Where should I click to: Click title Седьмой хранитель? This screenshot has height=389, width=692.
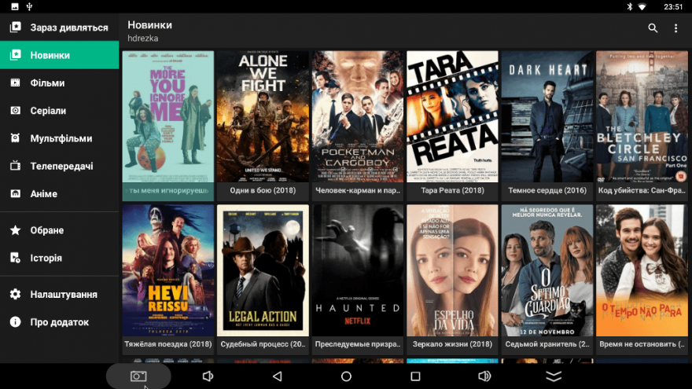coord(547,344)
